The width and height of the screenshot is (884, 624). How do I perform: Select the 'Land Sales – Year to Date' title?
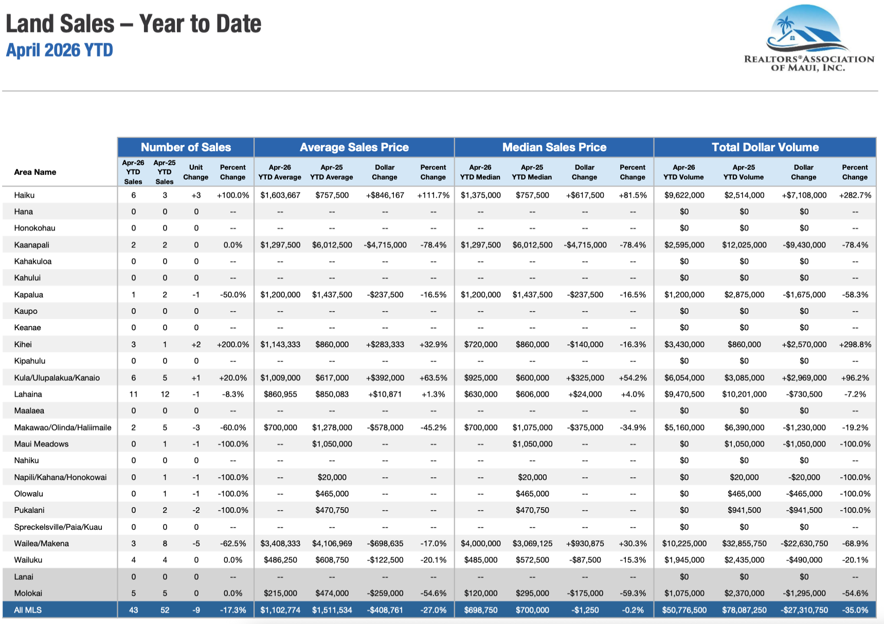point(133,24)
